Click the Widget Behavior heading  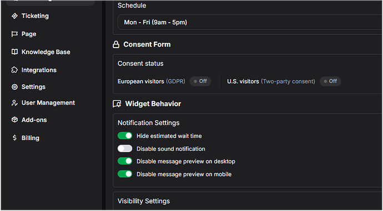(x=153, y=104)
